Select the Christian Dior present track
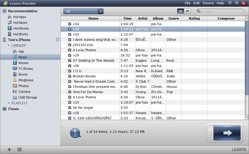 tap(153, 87)
